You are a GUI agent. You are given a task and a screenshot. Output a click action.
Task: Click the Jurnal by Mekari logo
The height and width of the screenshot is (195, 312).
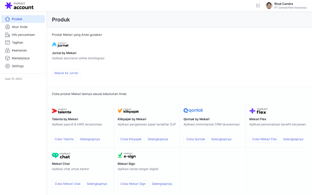(x=60, y=45)
